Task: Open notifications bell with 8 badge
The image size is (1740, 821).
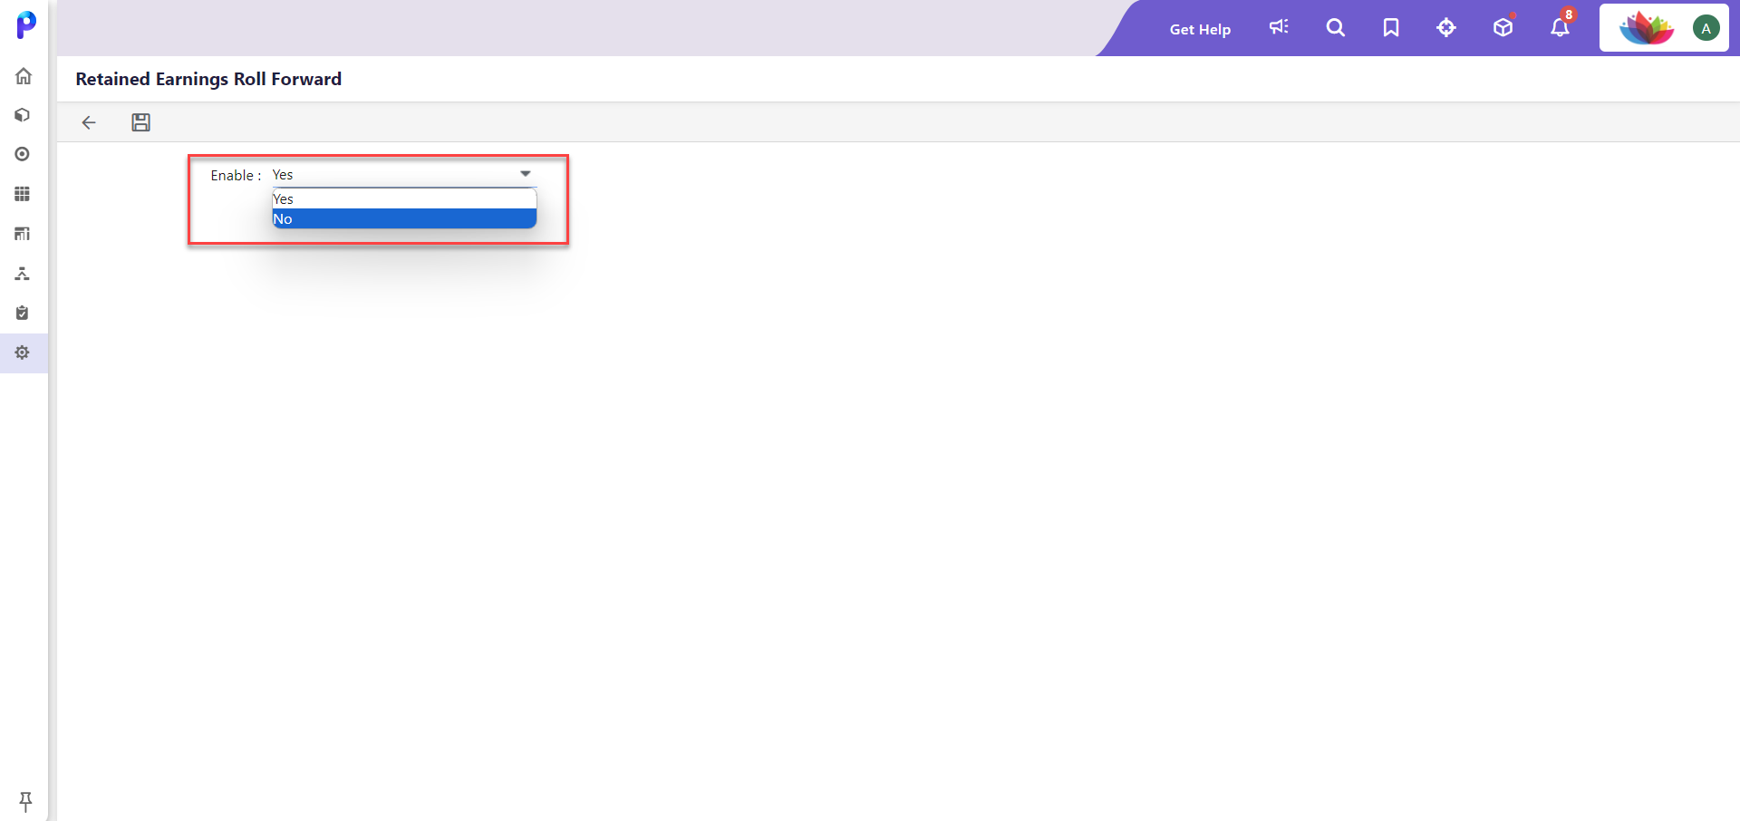Action: 1560,26
